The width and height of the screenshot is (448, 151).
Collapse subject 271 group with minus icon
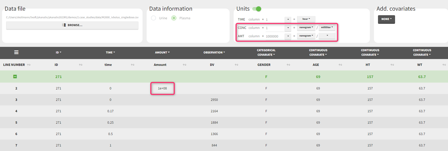pos(15,77)
